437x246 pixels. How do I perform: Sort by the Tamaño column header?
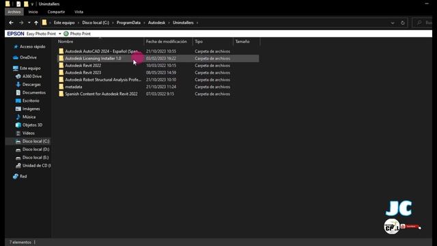(242, 42)
